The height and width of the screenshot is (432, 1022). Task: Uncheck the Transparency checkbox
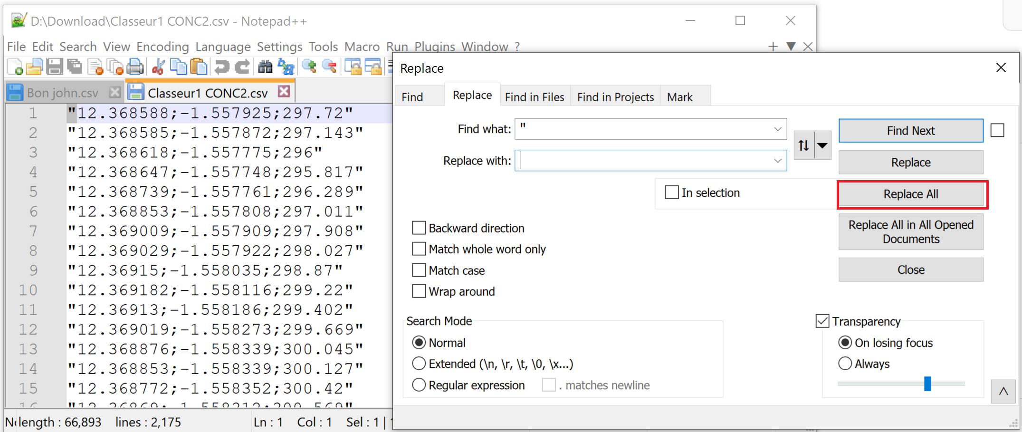pyautogui.click(x=822, y=321)
